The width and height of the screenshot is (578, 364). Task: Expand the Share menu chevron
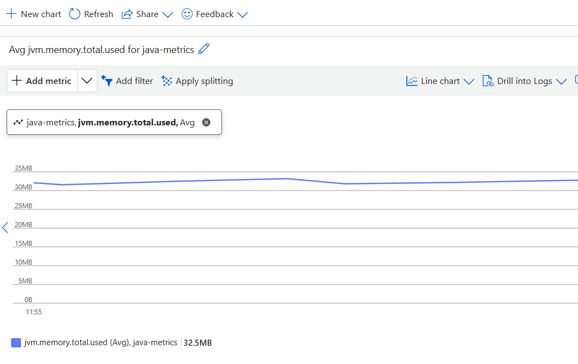[x=168, y=14]
